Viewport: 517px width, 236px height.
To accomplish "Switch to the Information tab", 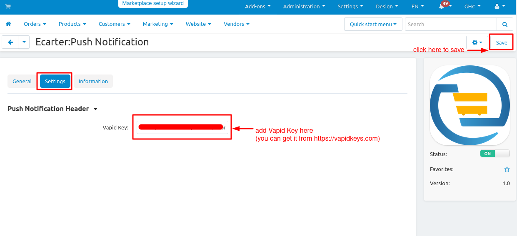I will tap(93, 82).
